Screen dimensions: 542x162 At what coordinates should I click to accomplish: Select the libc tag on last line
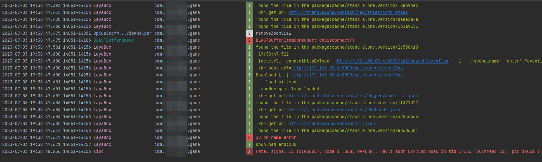click(x=98, y=151)
